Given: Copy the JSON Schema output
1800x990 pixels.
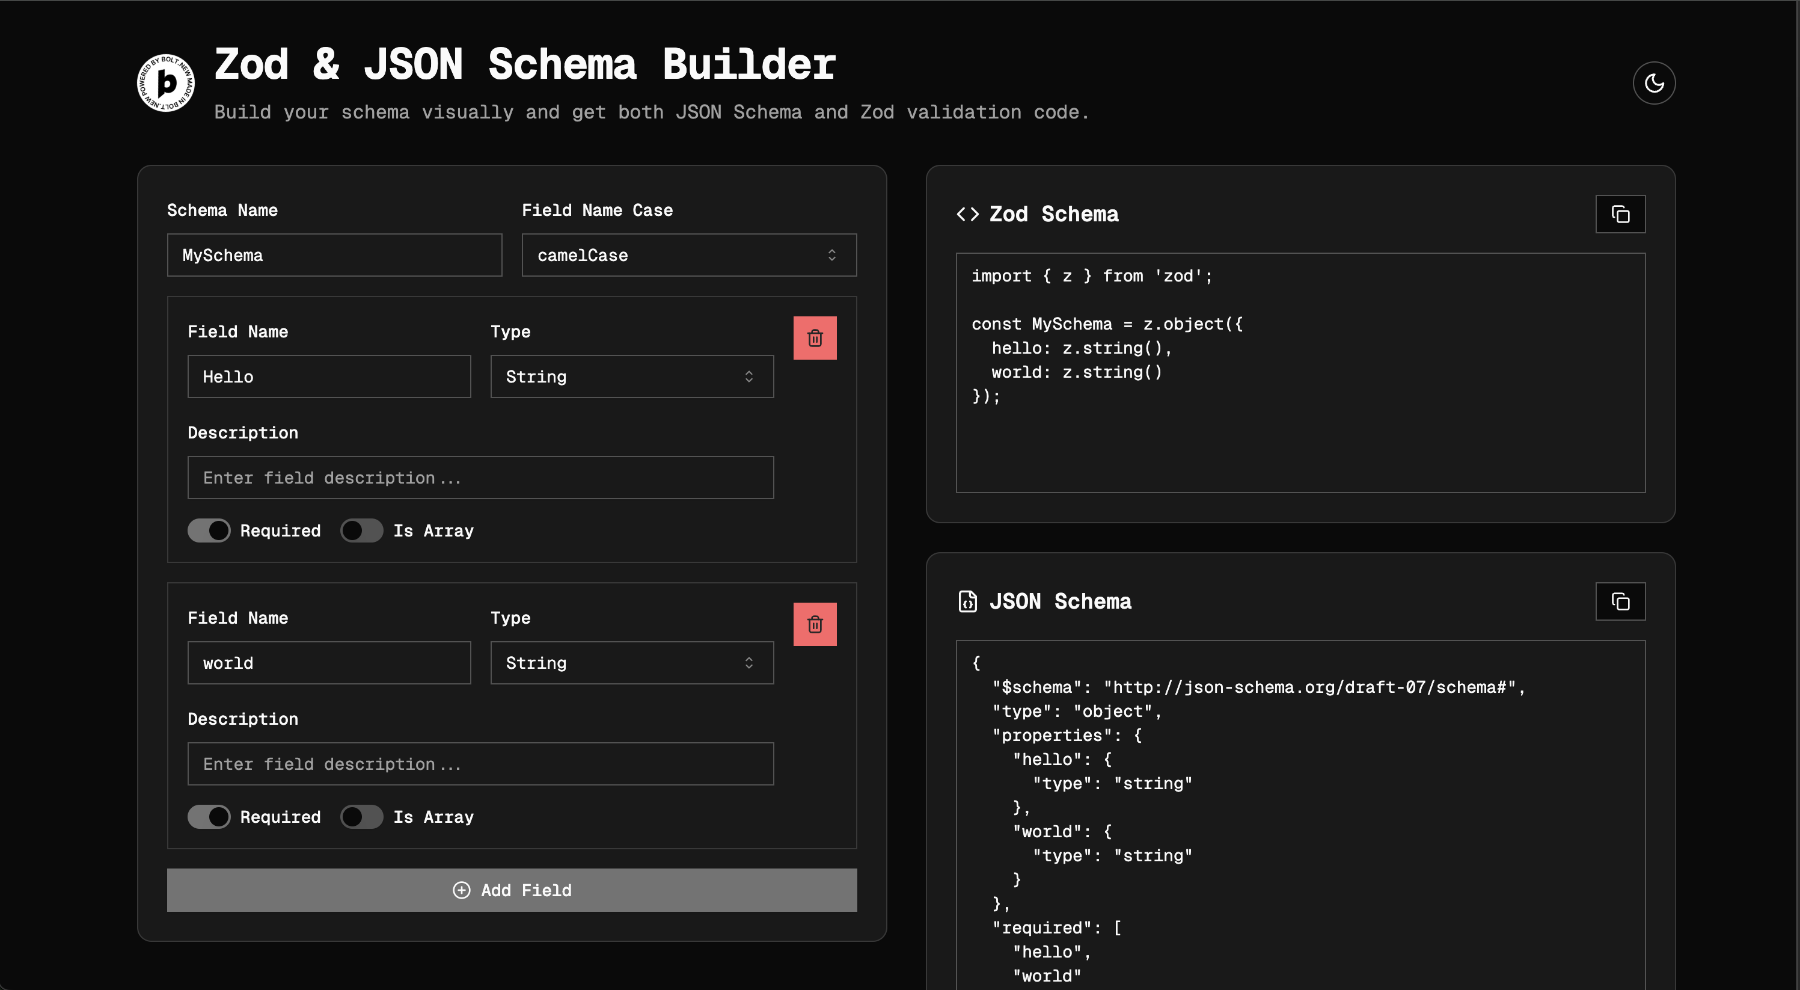Looking at the screenshot, I should 1620,601.
